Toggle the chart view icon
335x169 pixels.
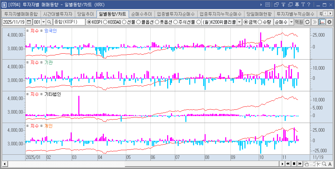(322, 22)
